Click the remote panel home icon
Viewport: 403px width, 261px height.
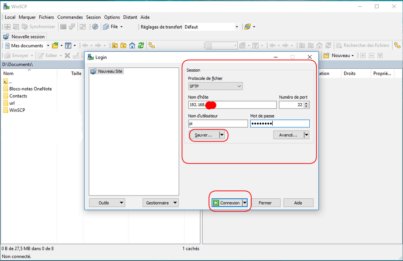pos(320,46)
